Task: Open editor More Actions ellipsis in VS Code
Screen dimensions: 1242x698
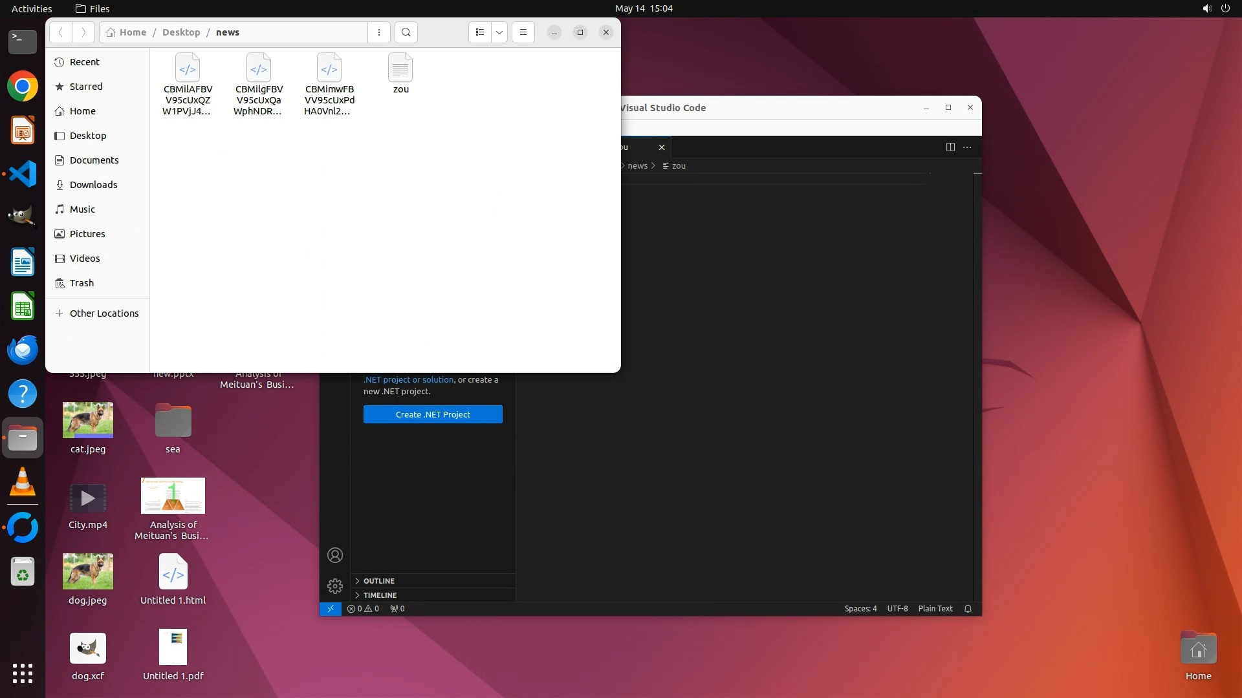Action: tap(967, 147)
